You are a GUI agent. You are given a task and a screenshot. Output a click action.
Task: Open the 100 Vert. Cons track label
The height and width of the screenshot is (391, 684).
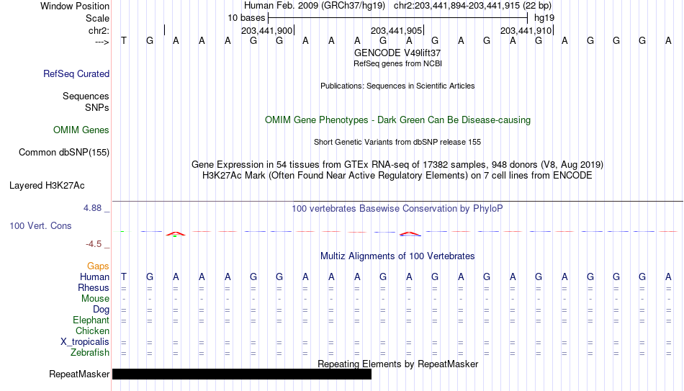pyautogui.click(x=40, y=225)
